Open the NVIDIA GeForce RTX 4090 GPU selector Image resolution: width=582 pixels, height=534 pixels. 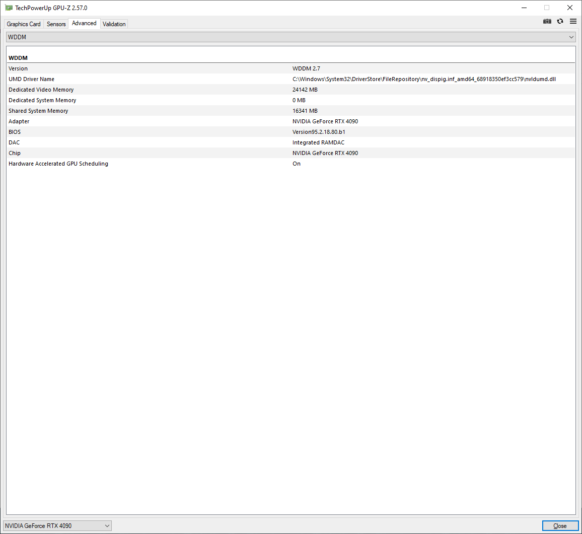57,525
